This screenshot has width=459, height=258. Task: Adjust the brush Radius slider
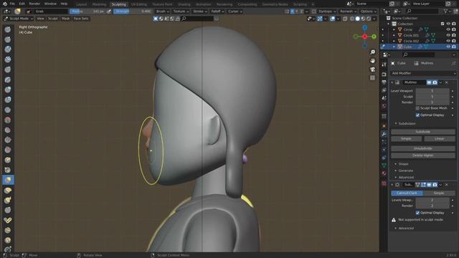click(87, 11)
